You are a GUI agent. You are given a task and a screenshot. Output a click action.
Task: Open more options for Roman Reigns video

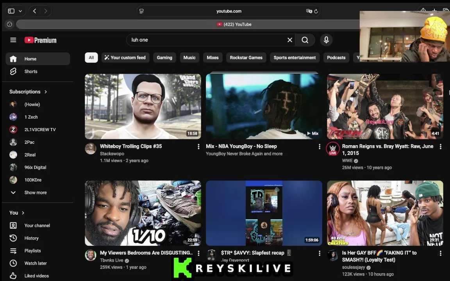click(441, 146)
